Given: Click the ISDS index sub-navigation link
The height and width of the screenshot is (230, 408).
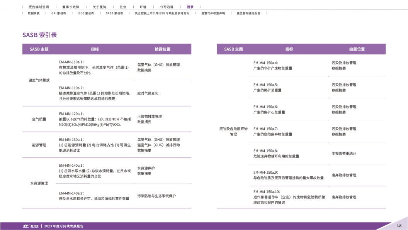Looking at the screenshot, I should click(x=85, y=13).
